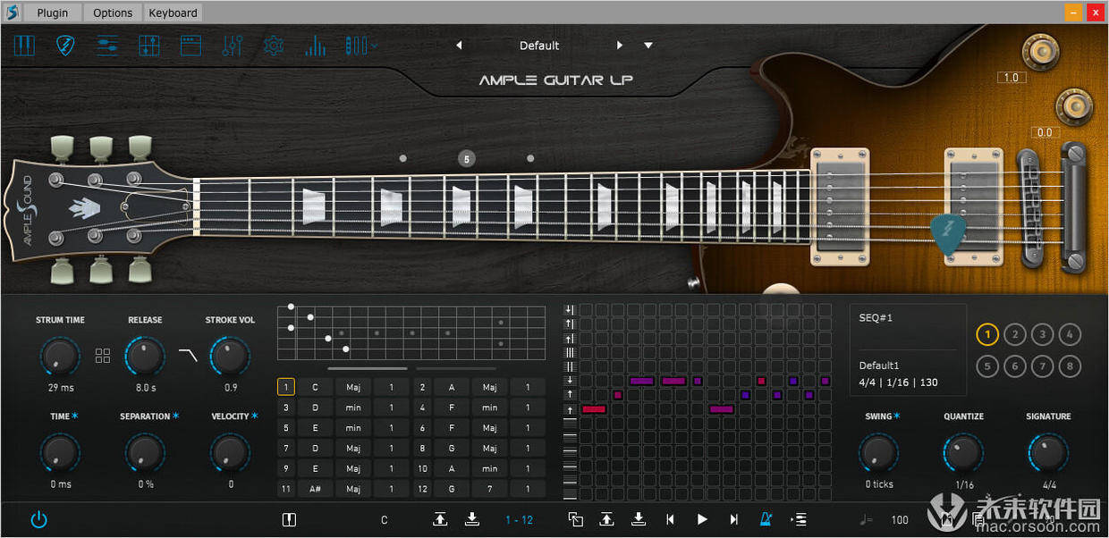Click the bar-chart icon in the top toolbar
Viewport: 1109px width, 538px height.
[315, 46]
